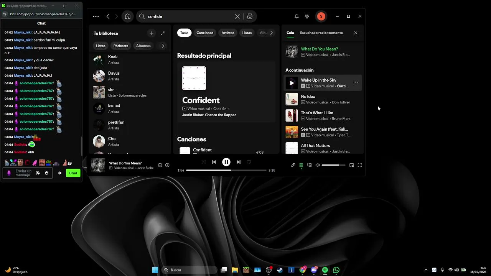Switch to Escuchado recientemente tab
This screenshot has width=491, height=276.
click(321, 33)
